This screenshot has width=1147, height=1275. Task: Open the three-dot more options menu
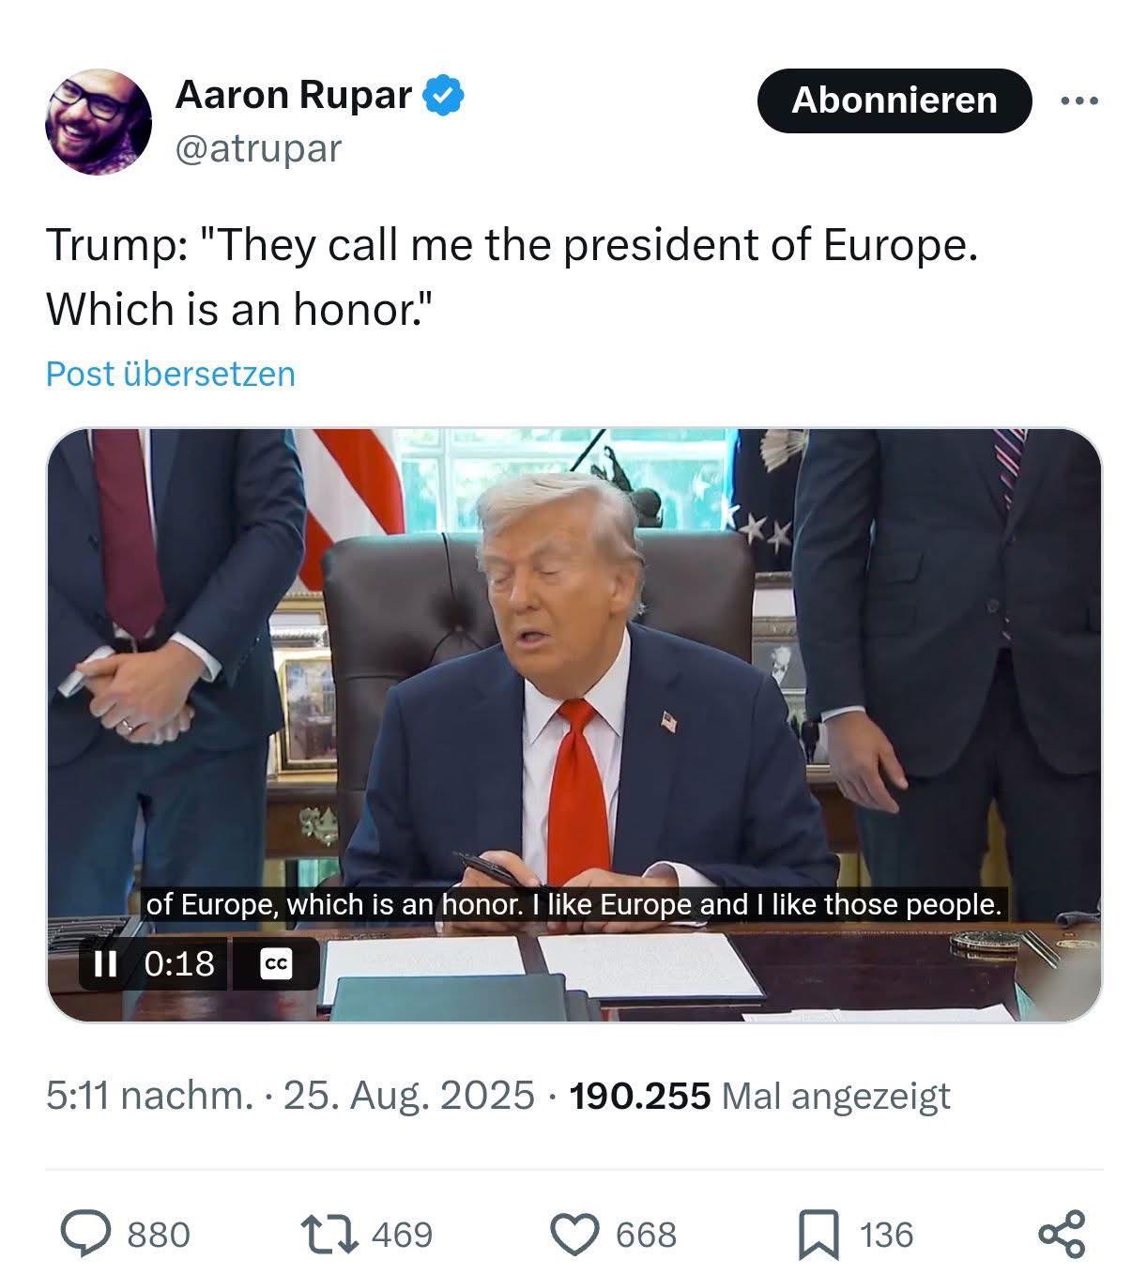[1079, 100]
